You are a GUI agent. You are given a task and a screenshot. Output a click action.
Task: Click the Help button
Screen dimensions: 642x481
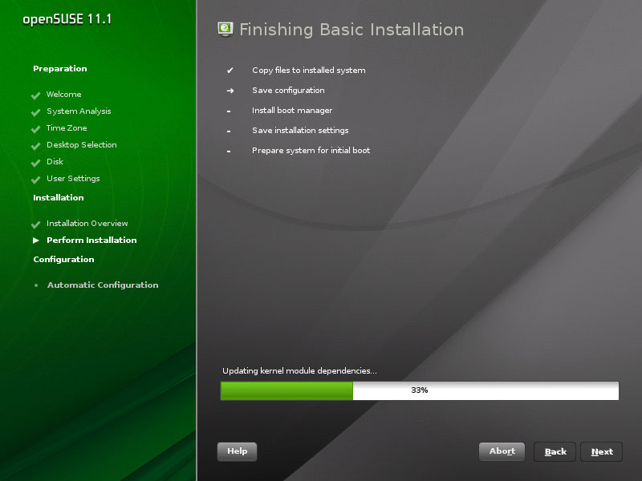[237, 451]
